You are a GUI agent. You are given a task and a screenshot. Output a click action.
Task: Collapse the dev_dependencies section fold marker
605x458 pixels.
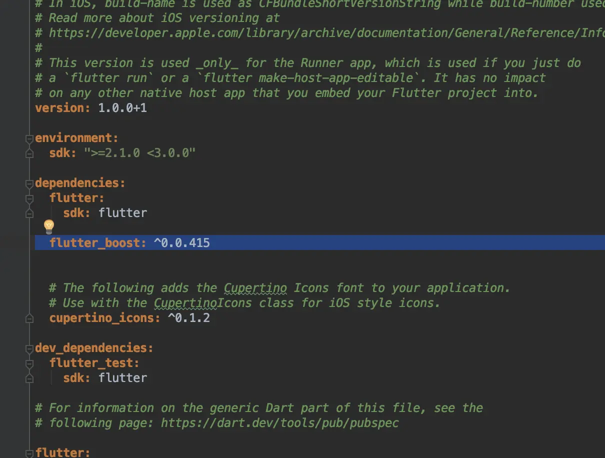coord(30,348)
